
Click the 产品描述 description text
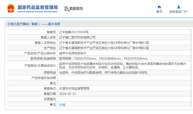pos(123,65)
